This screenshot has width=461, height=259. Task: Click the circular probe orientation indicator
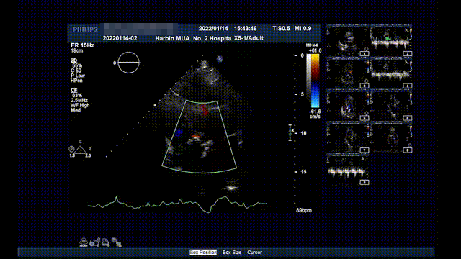128,63
